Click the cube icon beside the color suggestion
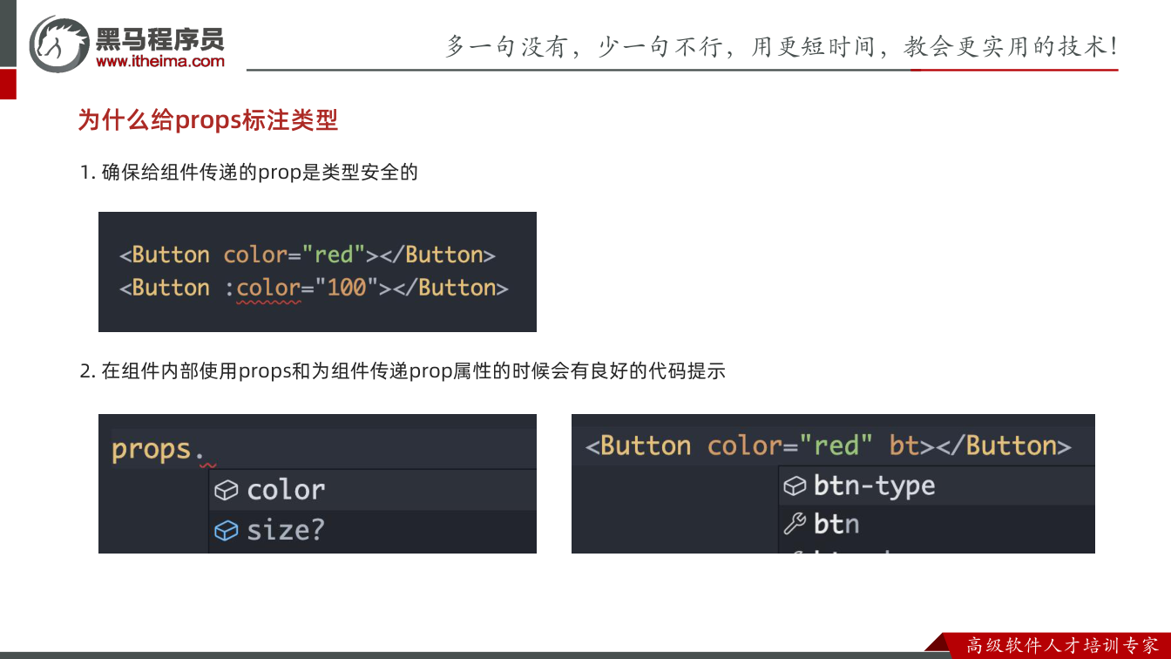1171x659 pixels. coord(226,491)
